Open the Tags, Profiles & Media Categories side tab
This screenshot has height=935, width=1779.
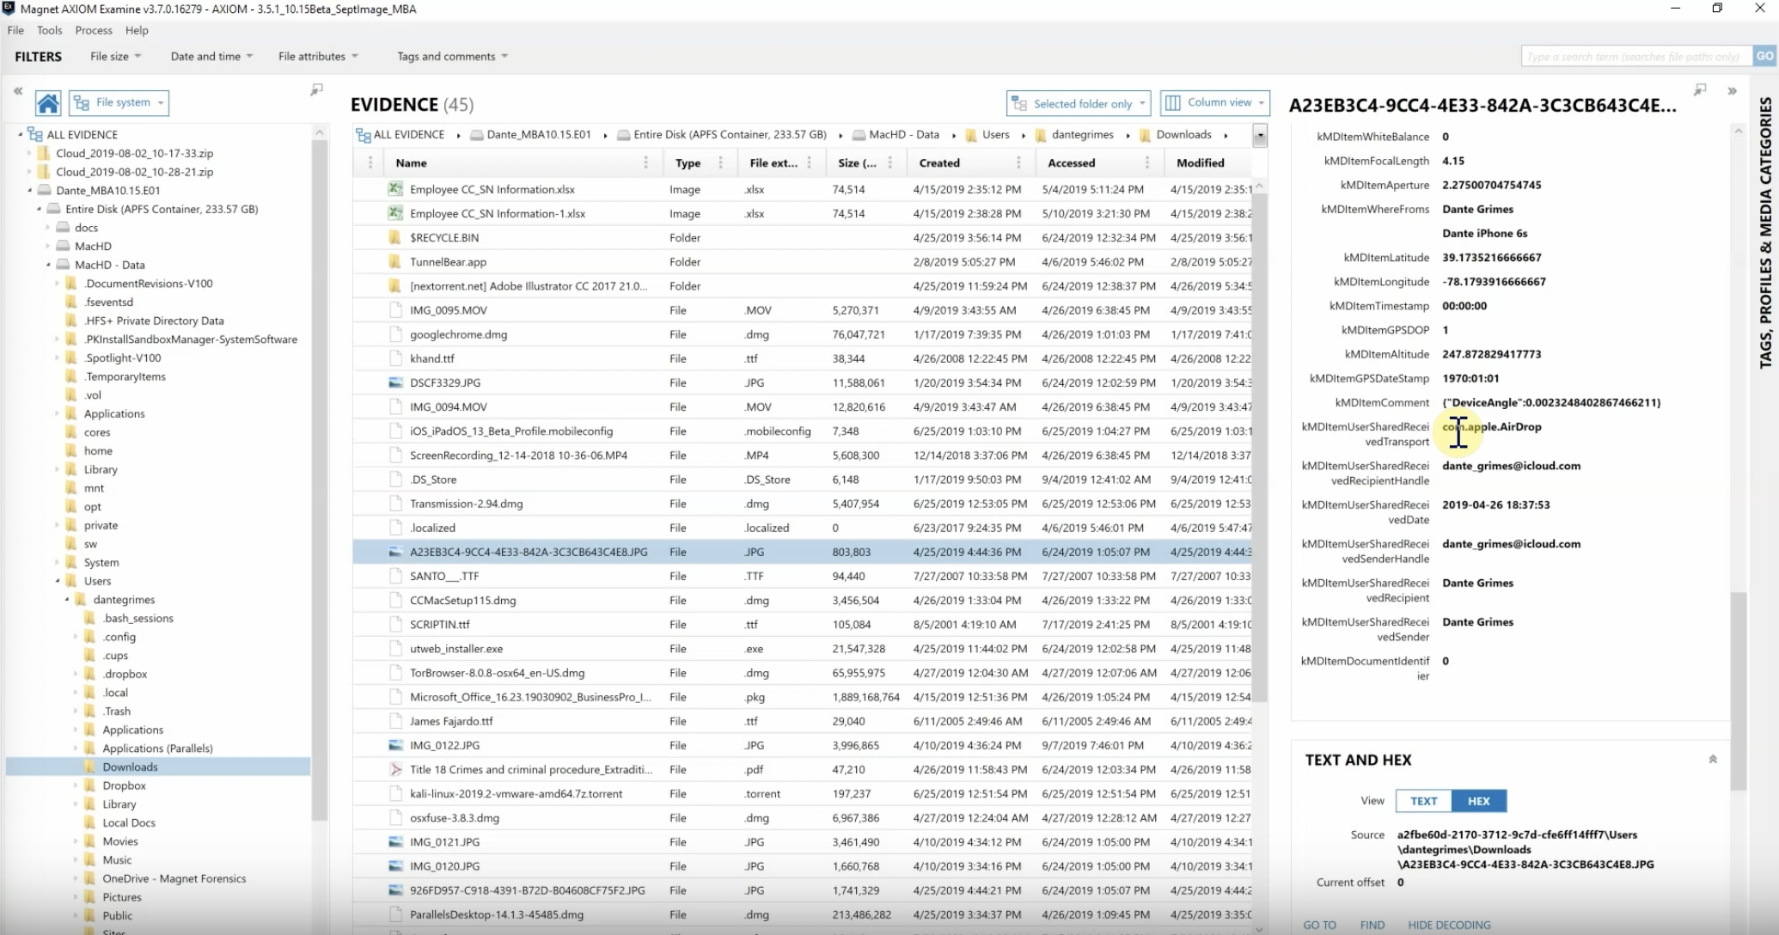pyautogui.click(x=1765, y=233)
